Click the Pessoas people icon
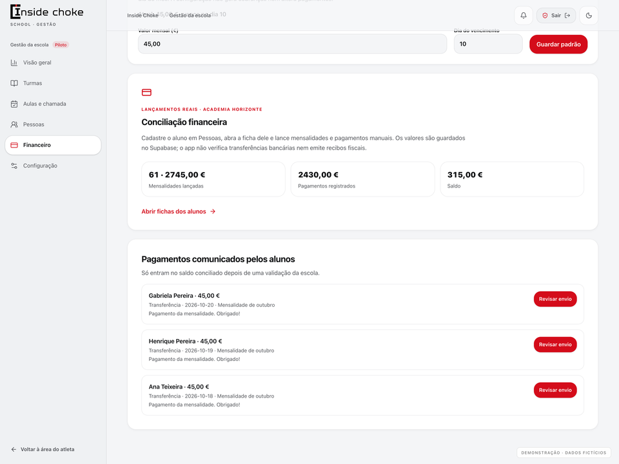Screen dimensions: 619x464 [x=14, y=124]
